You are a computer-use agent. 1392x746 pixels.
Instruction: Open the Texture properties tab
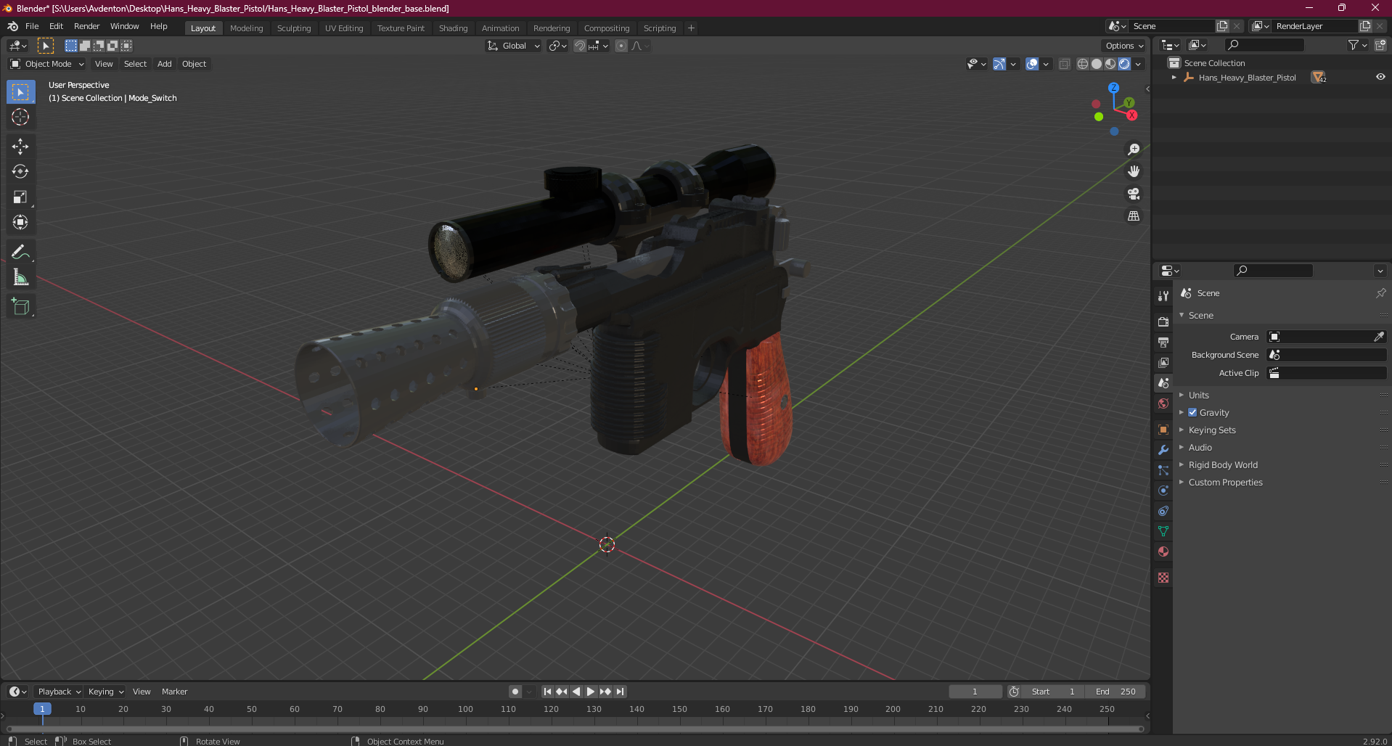point(1163,578)
